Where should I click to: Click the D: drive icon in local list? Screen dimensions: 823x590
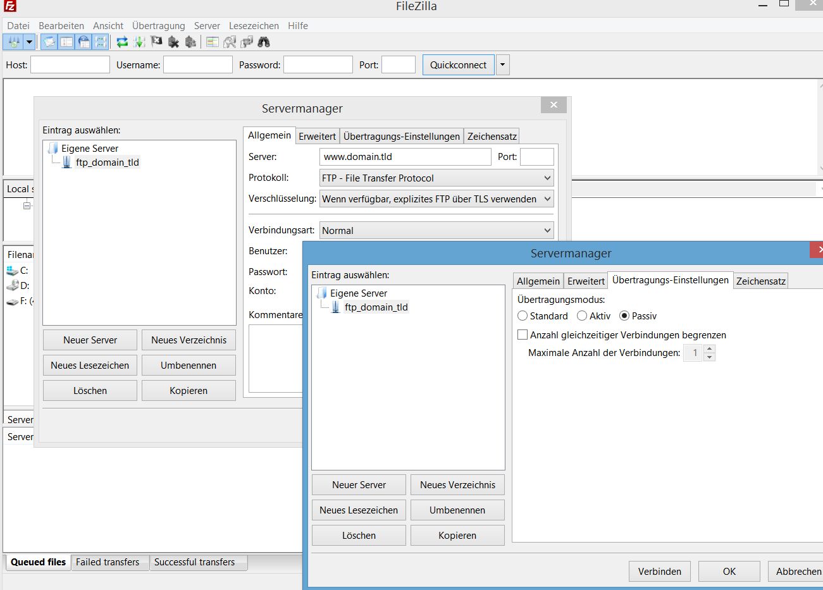(x=12, y=286)
